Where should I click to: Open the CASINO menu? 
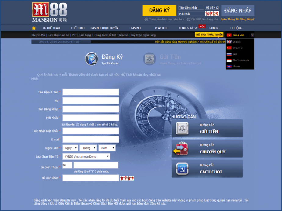pos(136,28)
